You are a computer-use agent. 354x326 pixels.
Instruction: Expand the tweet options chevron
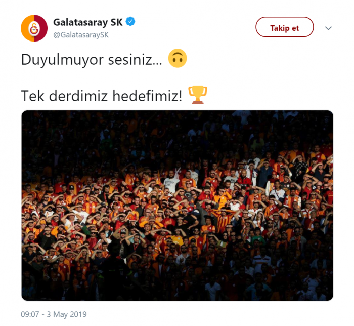pos(328,28)
